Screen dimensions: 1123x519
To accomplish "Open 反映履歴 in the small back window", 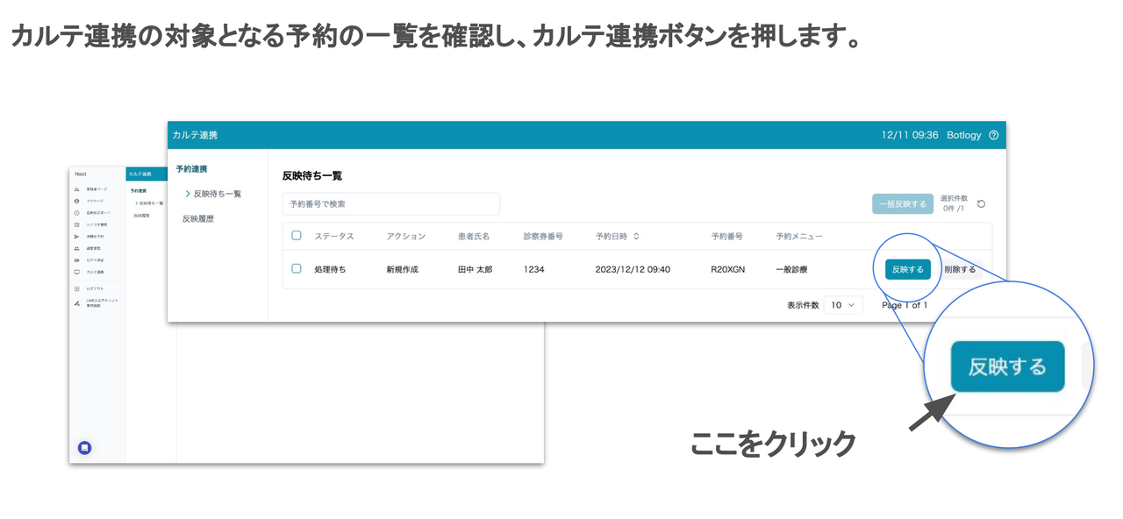I will pos(142,216).
